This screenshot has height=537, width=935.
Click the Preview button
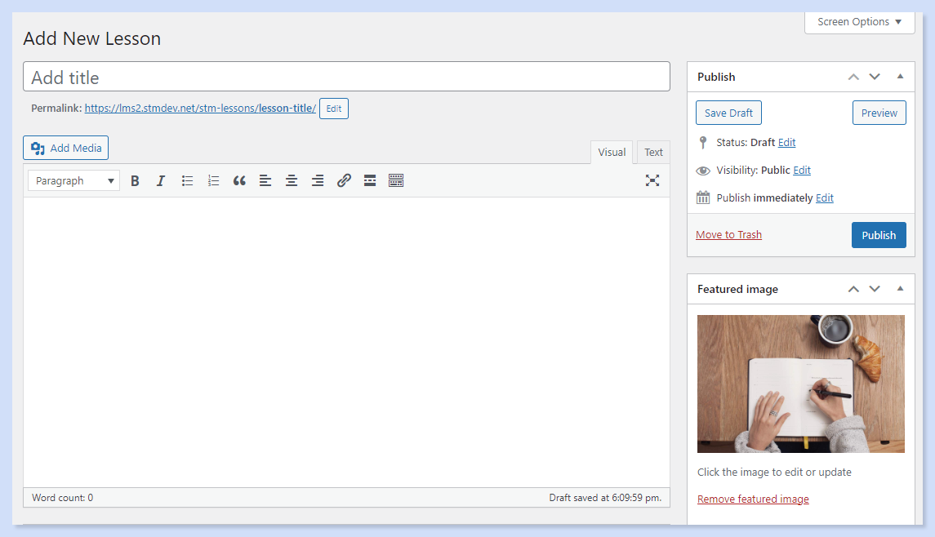click(879, 113)
